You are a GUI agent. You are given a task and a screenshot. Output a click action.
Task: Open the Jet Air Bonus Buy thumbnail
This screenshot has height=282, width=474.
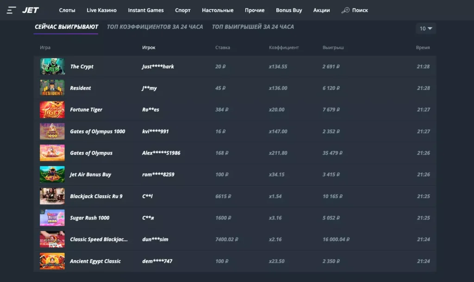point(52,175)
